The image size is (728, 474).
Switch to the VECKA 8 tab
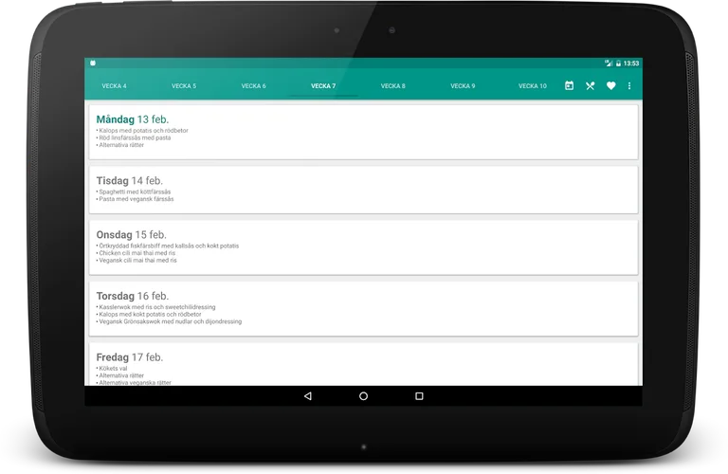[x=392, y=86]
